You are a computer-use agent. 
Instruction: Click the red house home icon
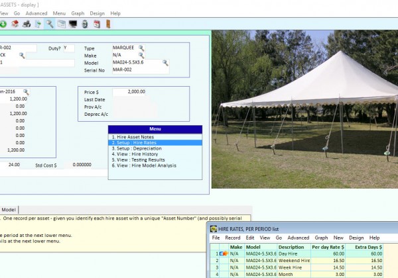[x=15, y=24]
